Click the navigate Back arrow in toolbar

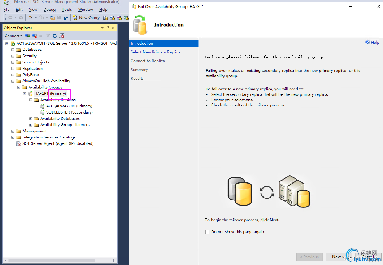[x=10, y=18]
